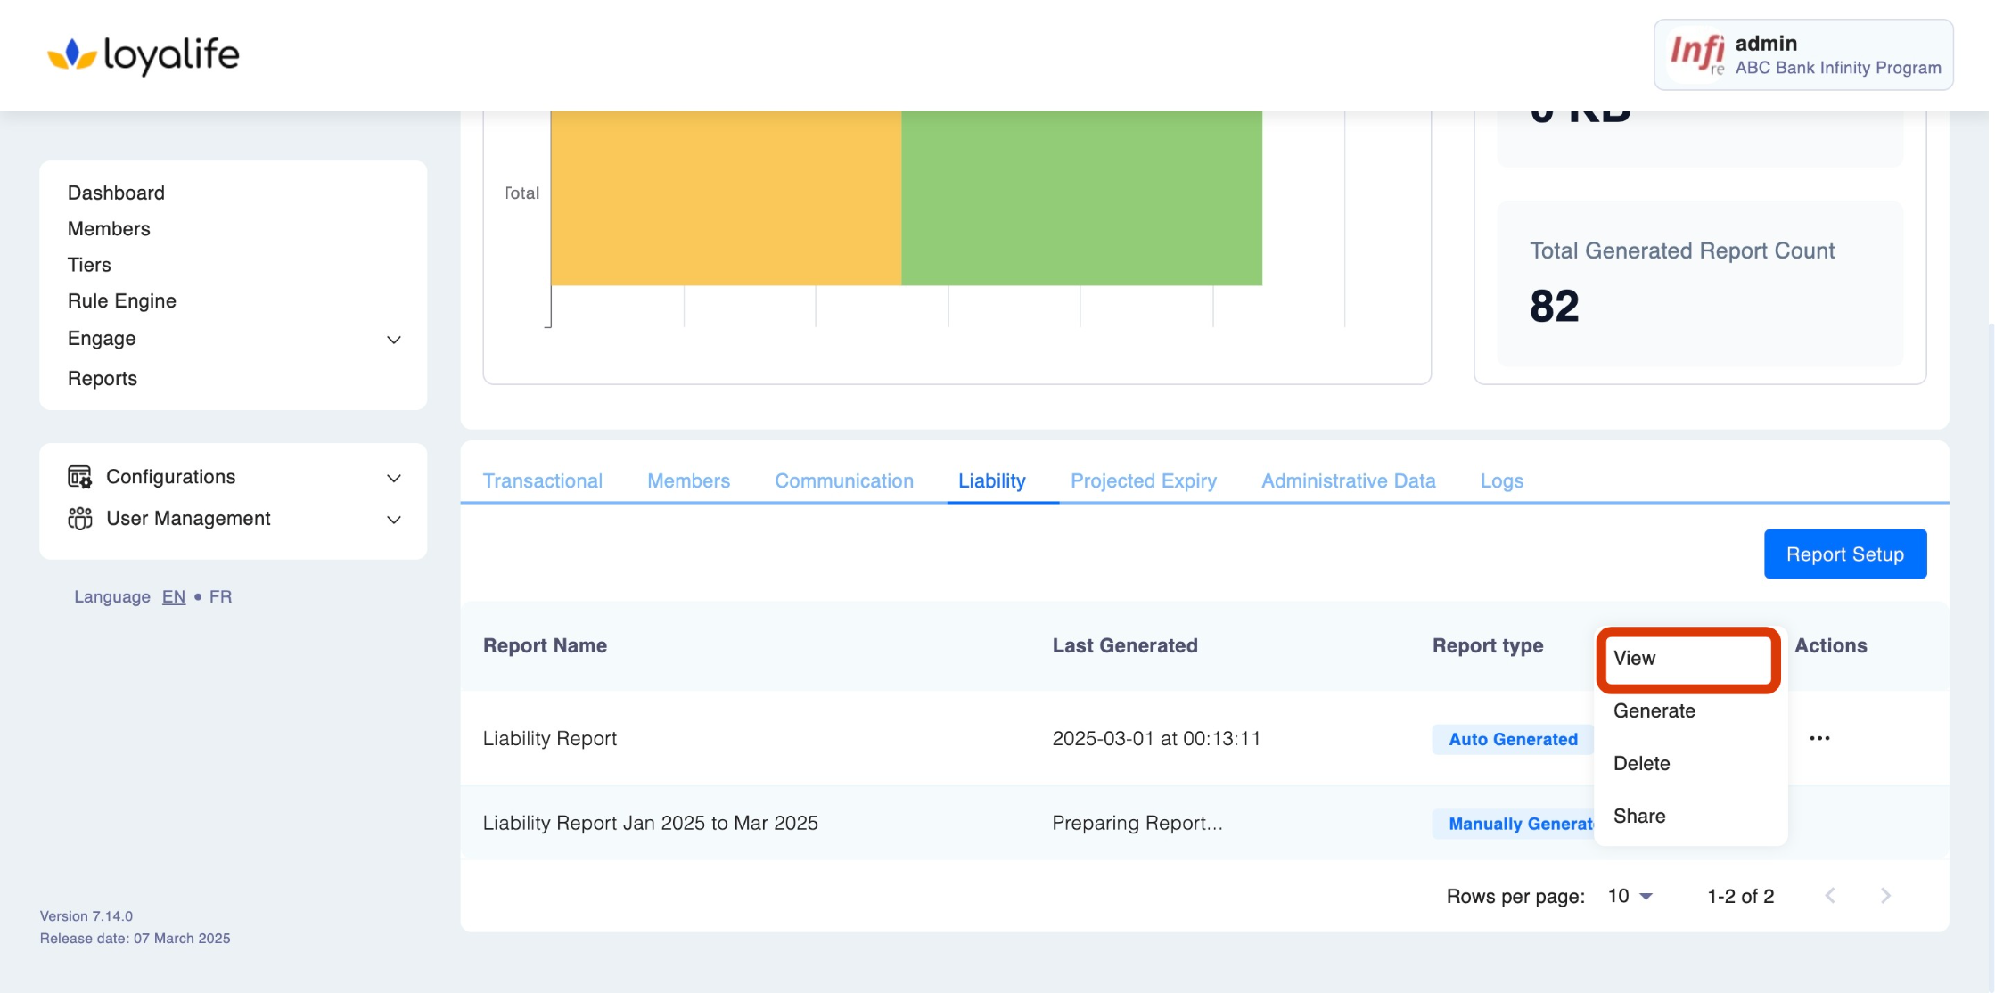Click the loyalife logo icon

click(x=71, y=54)
